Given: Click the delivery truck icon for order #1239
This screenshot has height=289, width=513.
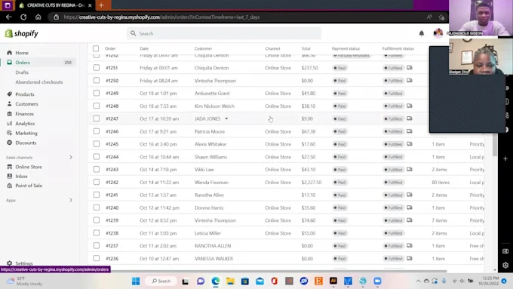Looking at the screenshot, I should tap(410, 220).
